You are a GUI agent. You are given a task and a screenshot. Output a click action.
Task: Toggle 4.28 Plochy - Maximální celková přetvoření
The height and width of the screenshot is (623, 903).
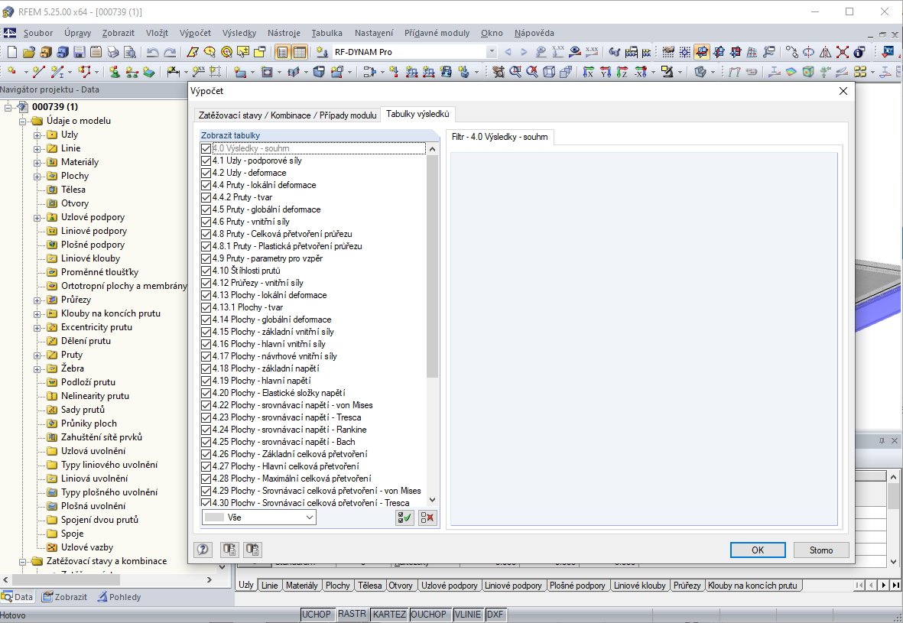click(x=206, y=479)
